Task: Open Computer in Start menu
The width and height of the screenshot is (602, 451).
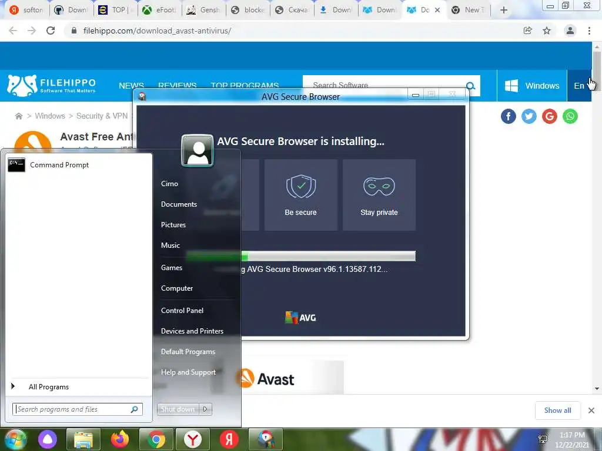Action: coord(176,288)
